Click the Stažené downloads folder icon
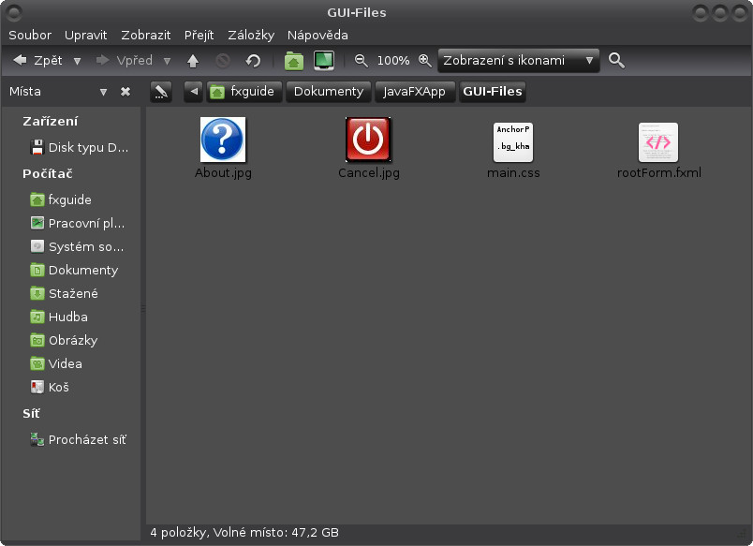This screenshot has width=753, height=546. pos(37,293)
